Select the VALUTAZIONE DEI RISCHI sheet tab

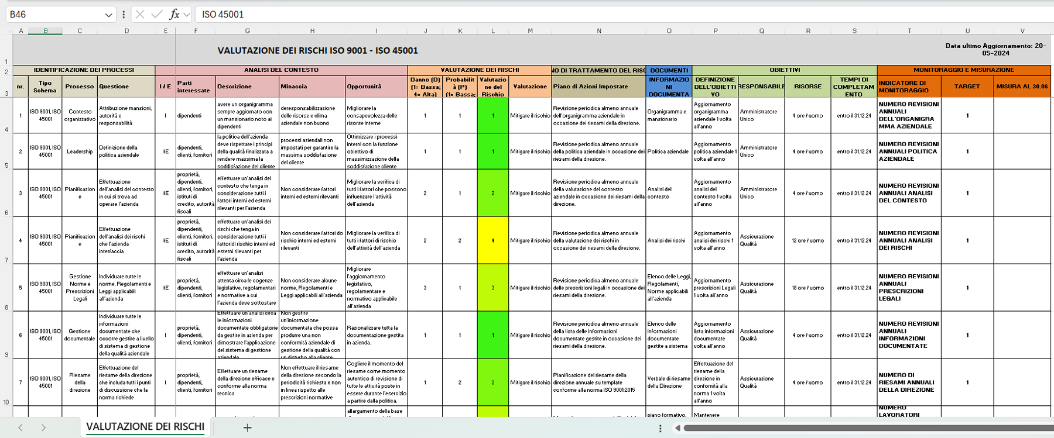145,427
